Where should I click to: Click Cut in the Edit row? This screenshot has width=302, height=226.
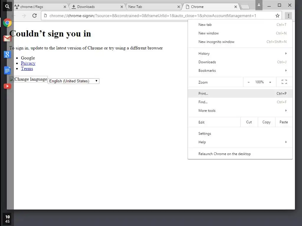(x=249, y=122)
